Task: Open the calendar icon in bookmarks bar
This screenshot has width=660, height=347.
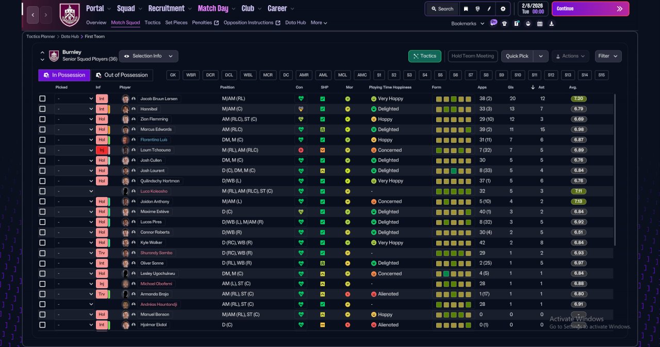Action: (540, 23)
